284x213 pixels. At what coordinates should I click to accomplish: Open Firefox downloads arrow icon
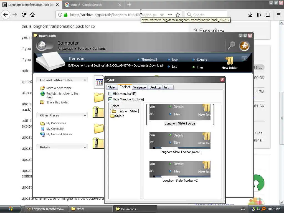coord(250,15)
